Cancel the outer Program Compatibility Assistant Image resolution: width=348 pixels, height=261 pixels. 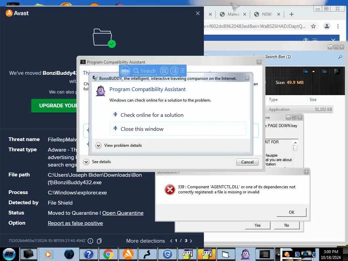tap(247, 162)
